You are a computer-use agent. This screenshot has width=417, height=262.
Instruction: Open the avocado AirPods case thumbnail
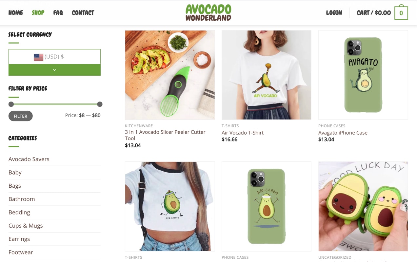tap(363, 206)
